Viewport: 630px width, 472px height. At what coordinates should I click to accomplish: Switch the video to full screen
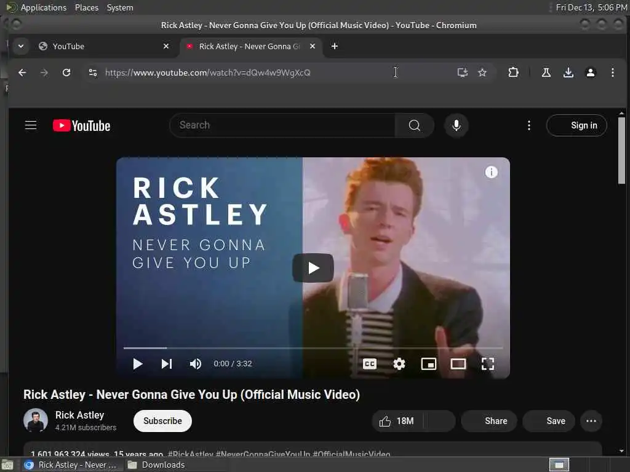click(x=487, y=364)
